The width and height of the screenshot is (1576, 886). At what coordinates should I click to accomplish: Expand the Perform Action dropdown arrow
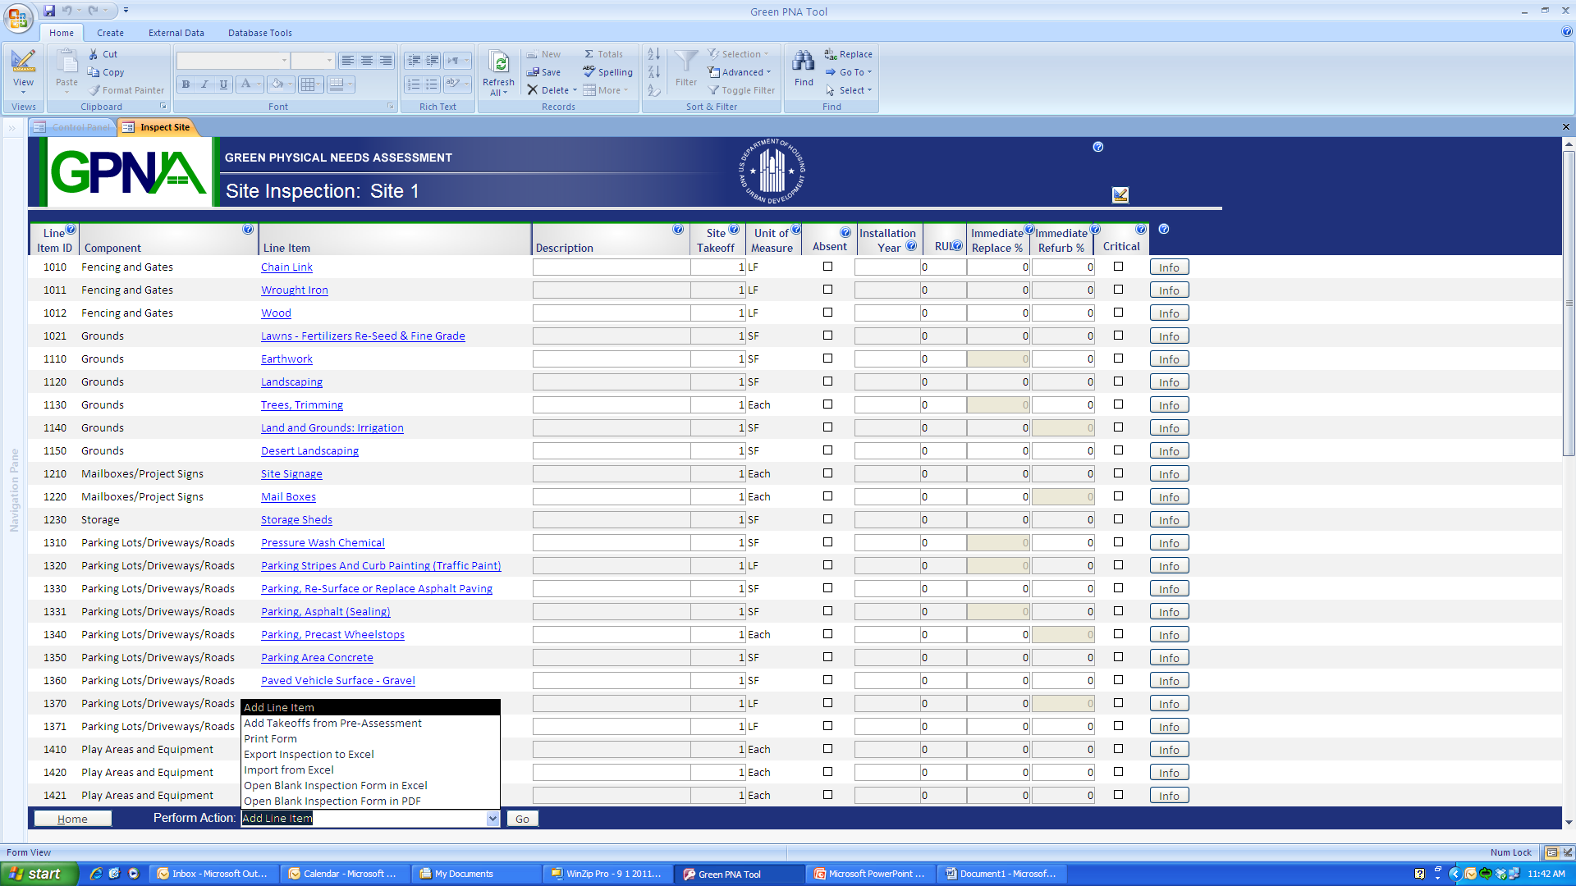point(492,819)
